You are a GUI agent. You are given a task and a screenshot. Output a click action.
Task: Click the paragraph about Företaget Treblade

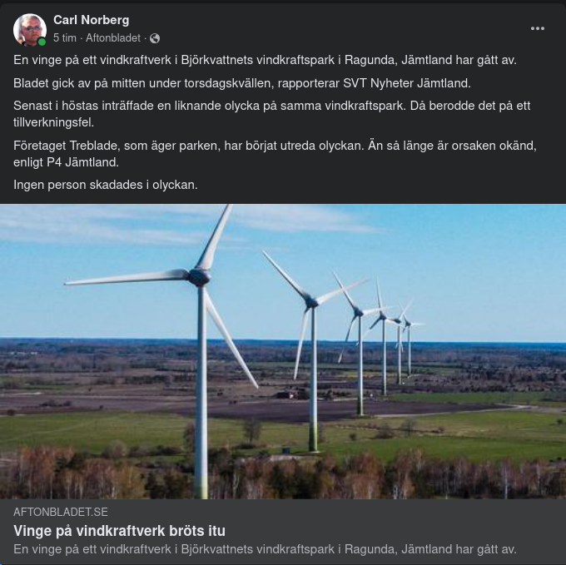275,153
